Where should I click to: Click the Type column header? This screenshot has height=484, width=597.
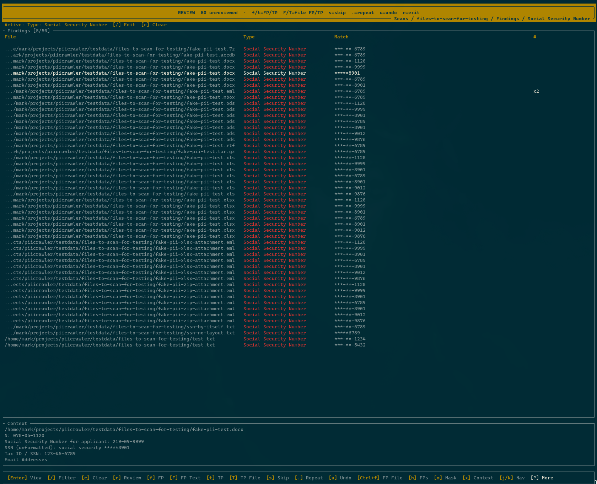pos(249,37)
